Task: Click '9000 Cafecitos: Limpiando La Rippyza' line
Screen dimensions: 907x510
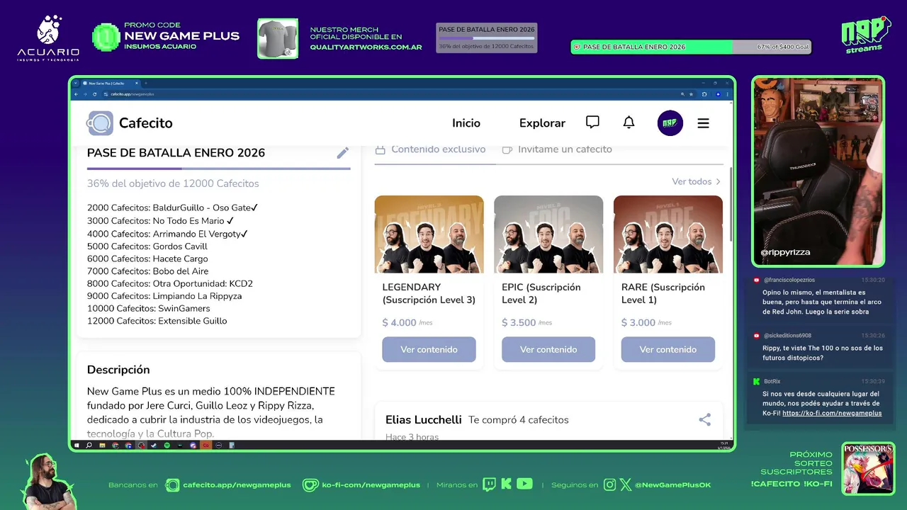Action: click(x=164, y=296)
